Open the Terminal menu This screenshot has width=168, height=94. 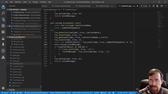43,2
